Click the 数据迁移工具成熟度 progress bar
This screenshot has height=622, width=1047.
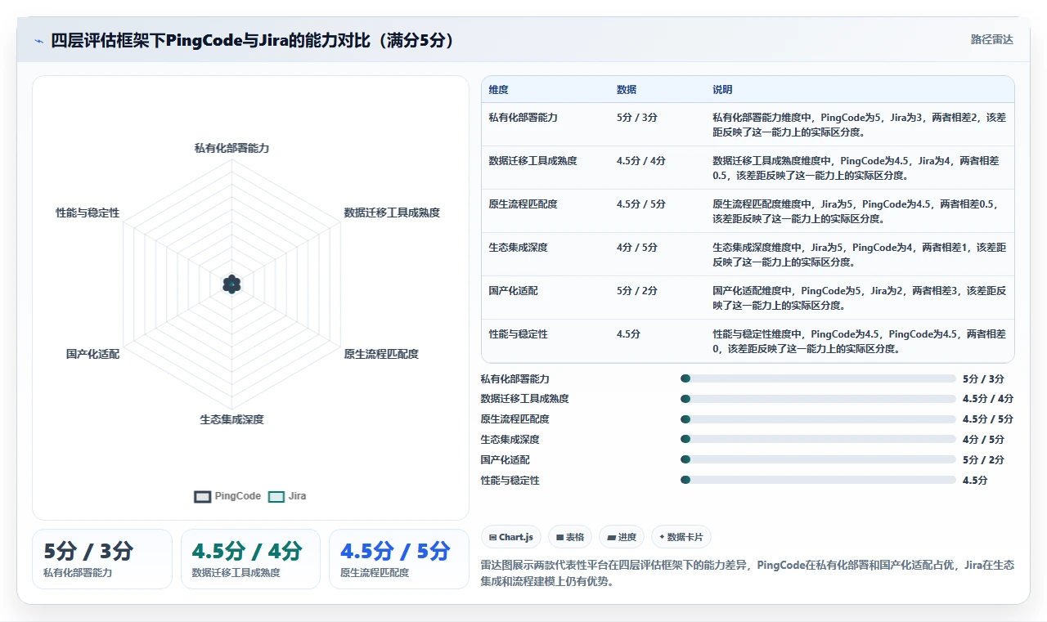(x=818, y=399)
